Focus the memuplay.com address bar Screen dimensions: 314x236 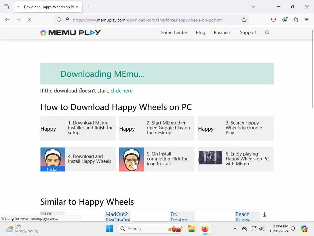point(147,20)
